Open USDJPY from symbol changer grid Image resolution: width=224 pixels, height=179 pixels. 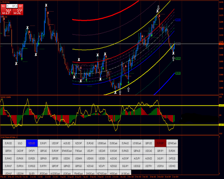tap(90, 151)
